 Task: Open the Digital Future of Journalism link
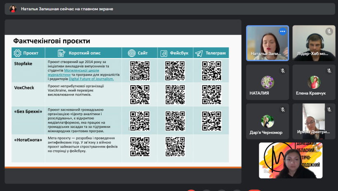point(92,79)
